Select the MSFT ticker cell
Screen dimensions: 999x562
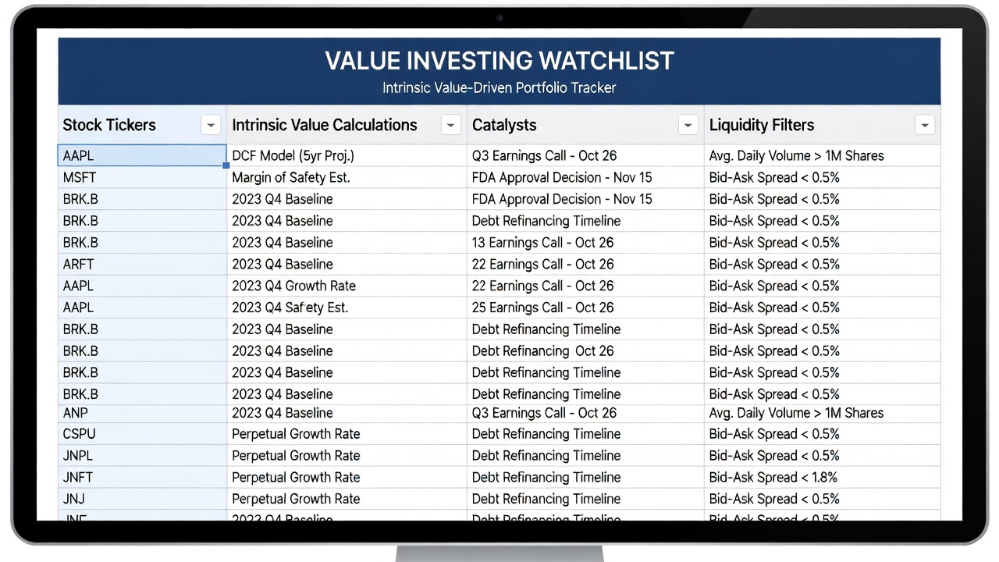point(142,177)
